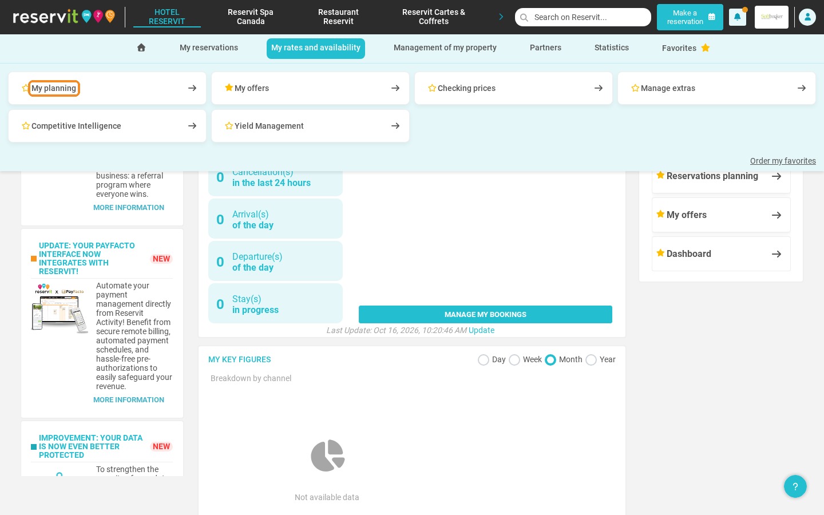Open Management of my property menu

tap(445, 47)
